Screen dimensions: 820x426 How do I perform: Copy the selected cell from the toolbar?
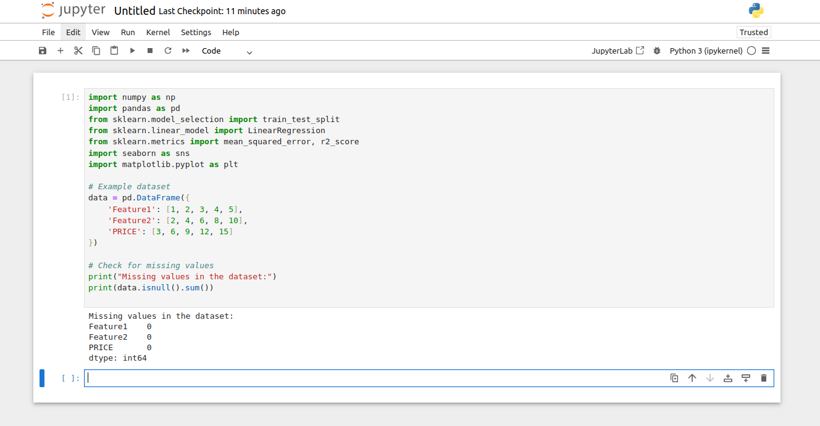(x=96, y=51)
